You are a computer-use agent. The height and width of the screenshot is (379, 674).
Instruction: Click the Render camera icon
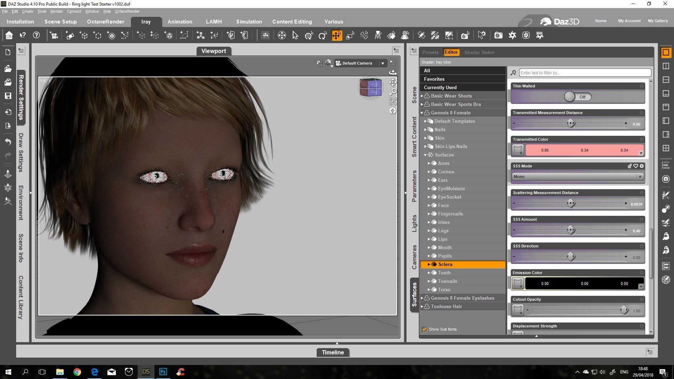click(x=498, y=35)
